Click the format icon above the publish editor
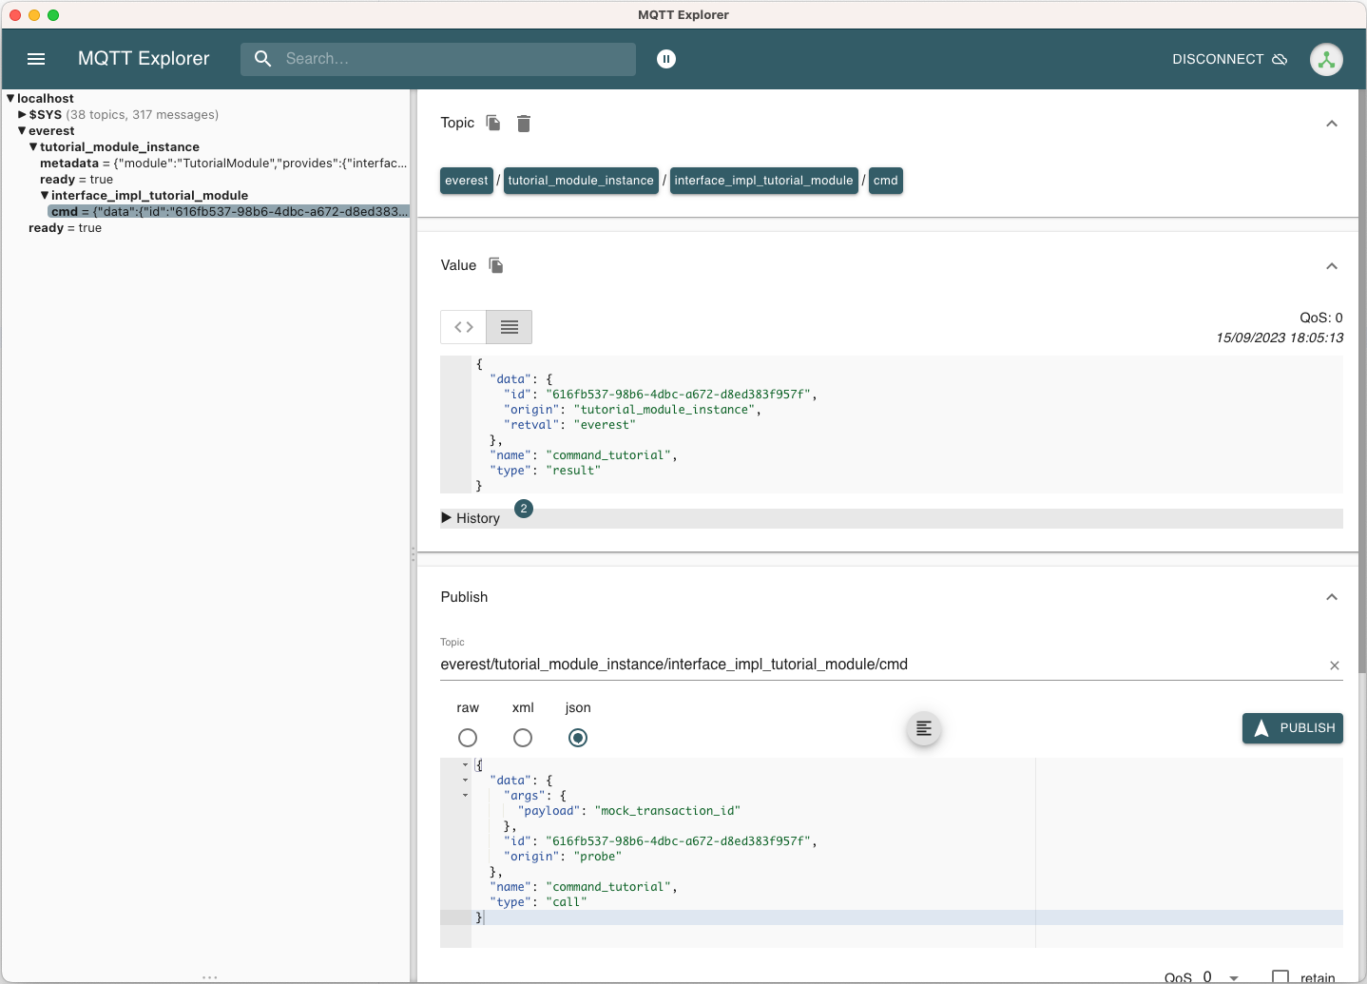The image size is (1367, 984). 923,728
